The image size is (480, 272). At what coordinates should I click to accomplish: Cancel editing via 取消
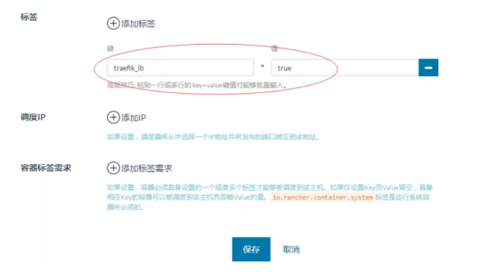pos(291,249)
